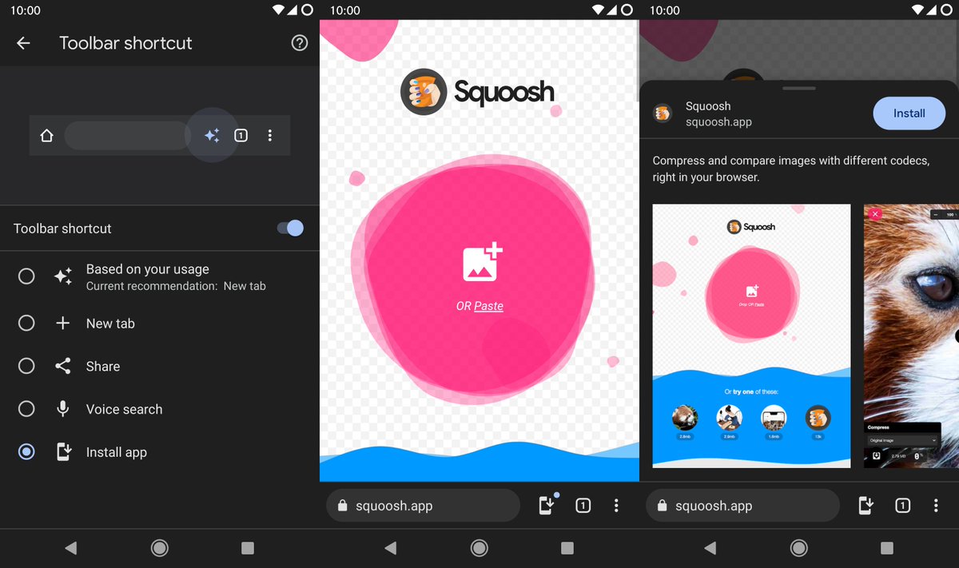Tap the bottom sheet drag handle
This screenshot has height=568, width=959.
[x=799, y=88]
